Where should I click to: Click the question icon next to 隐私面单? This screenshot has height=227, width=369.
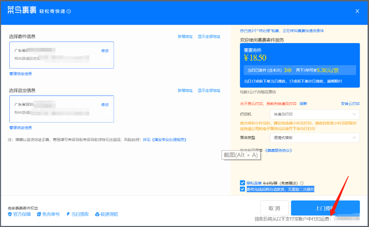point(302,183)
